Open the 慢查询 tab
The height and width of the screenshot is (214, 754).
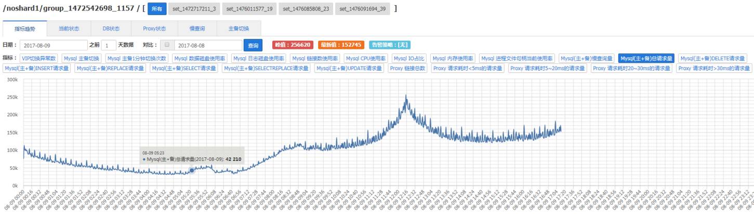coord(197,29)
